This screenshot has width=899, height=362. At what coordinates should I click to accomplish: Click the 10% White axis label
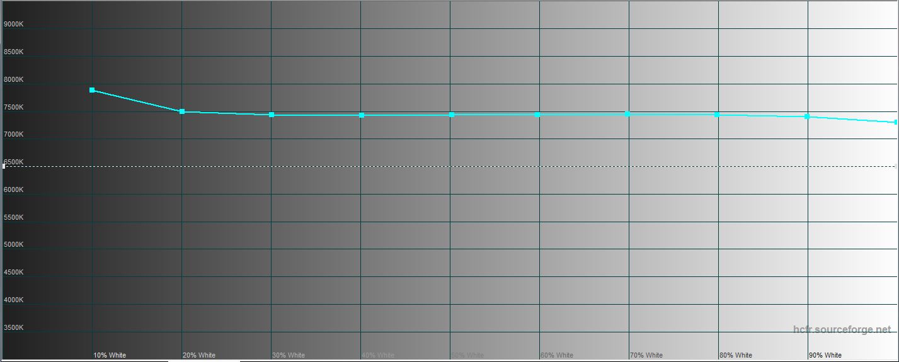click(110, 355)
